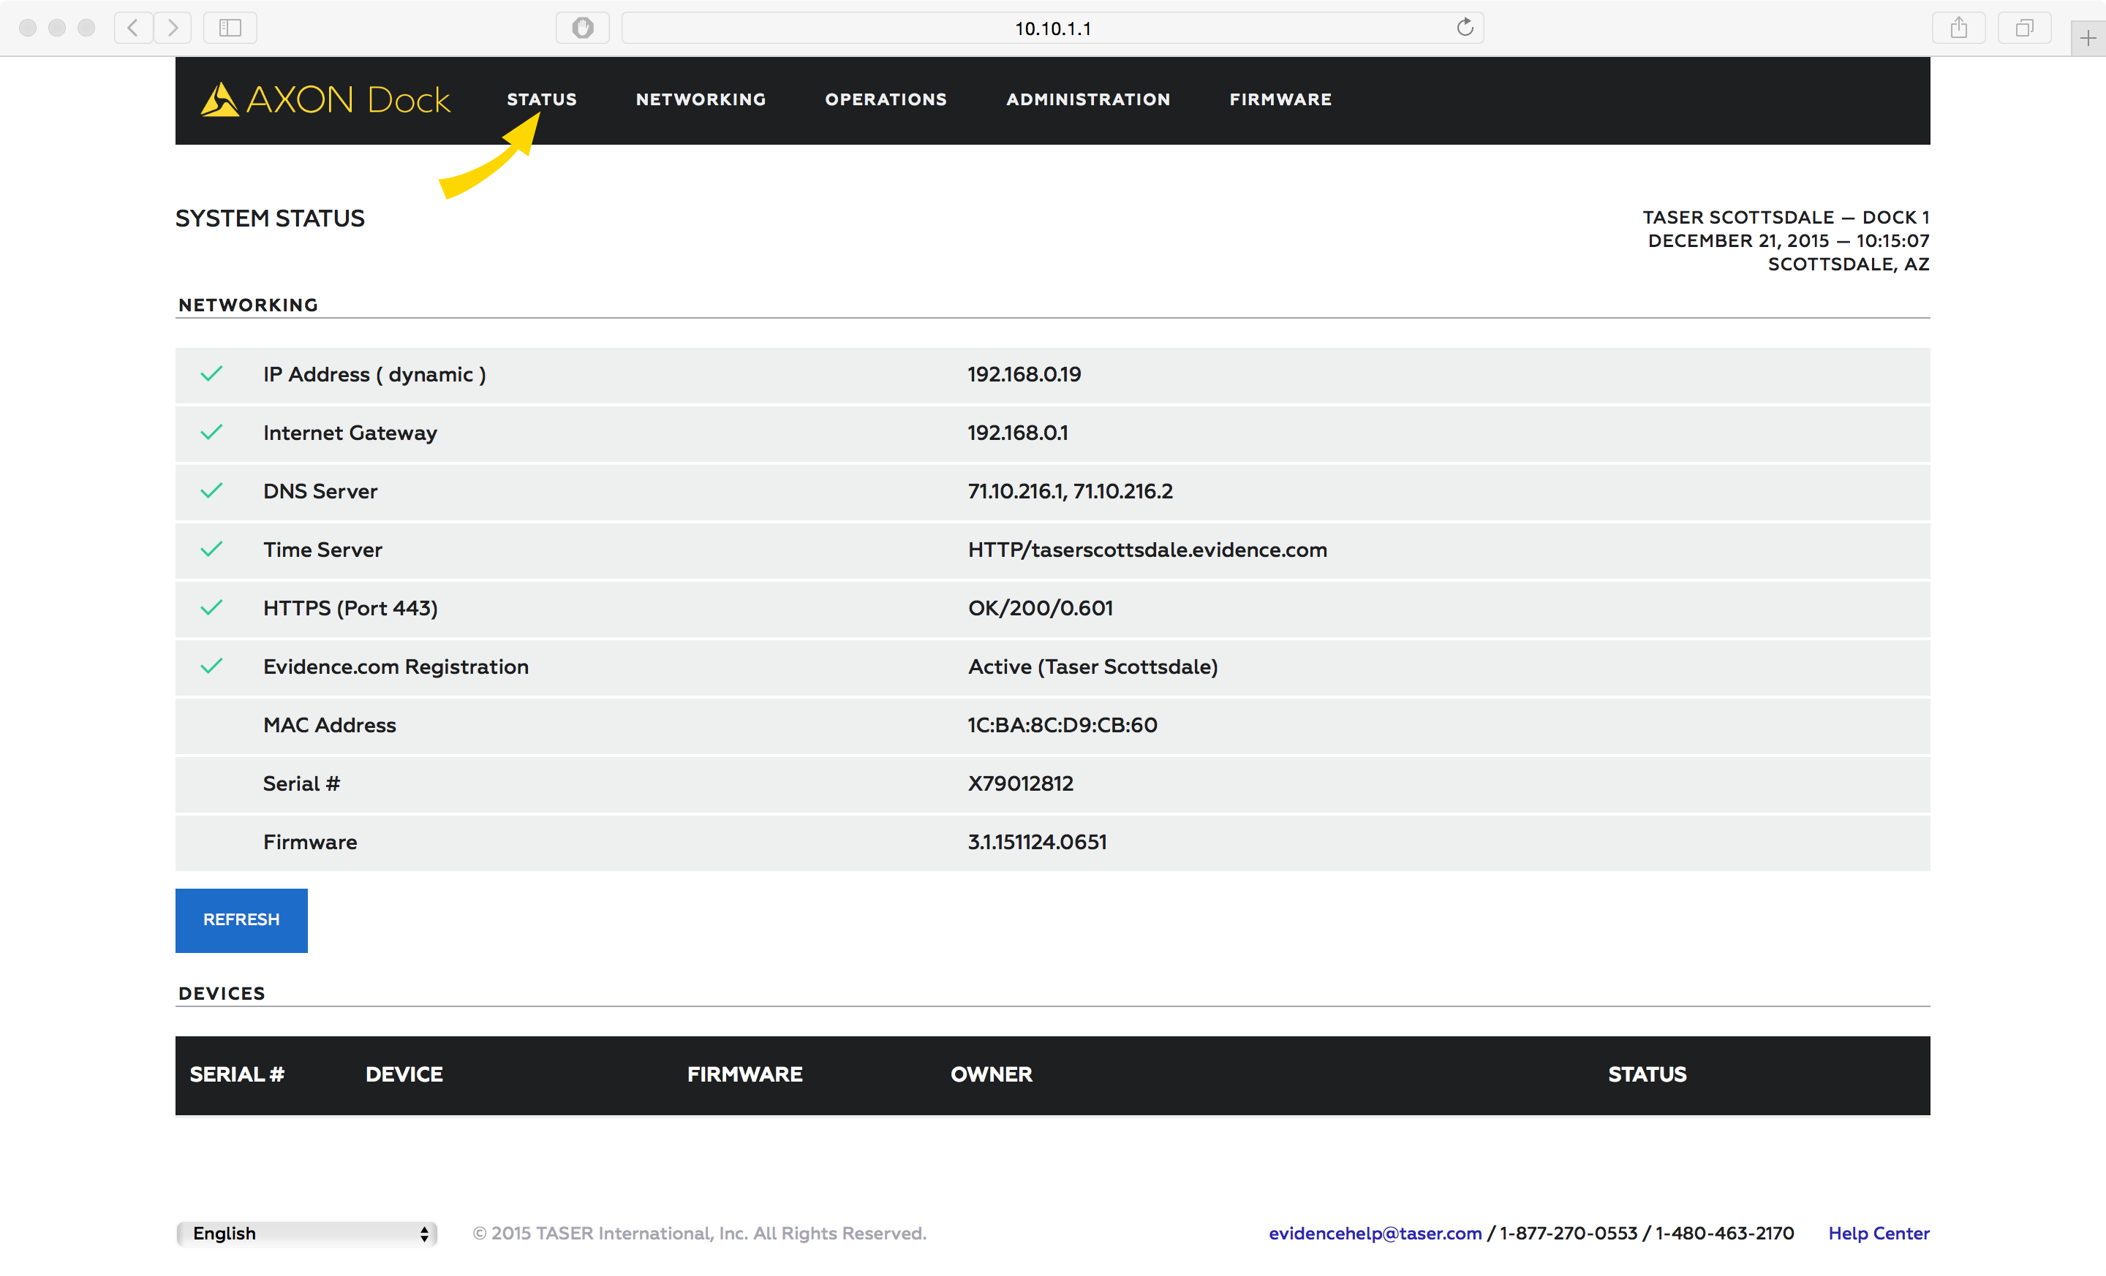The image size is (2106, 1276).
Task: Open the Help Center link
Action: click(x=1879, y=1234)
